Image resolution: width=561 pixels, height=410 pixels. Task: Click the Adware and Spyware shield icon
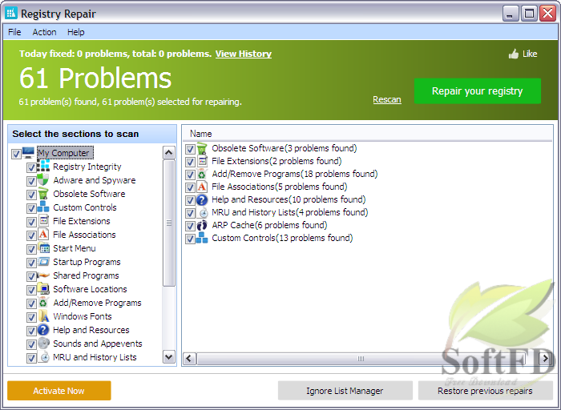coord(43,180)
